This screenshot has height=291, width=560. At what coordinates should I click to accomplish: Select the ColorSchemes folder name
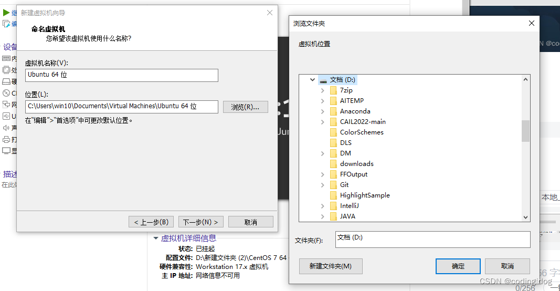(362, 132)
